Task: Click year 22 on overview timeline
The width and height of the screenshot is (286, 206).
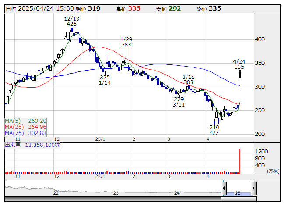Action: [x=56, y=193]
